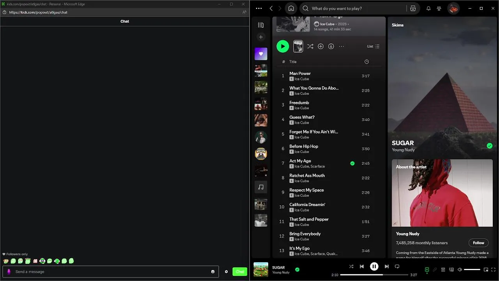Open Spotify notifications bell

[428, 8]
